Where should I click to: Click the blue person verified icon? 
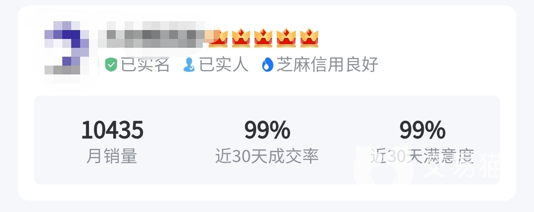point(189,65)
